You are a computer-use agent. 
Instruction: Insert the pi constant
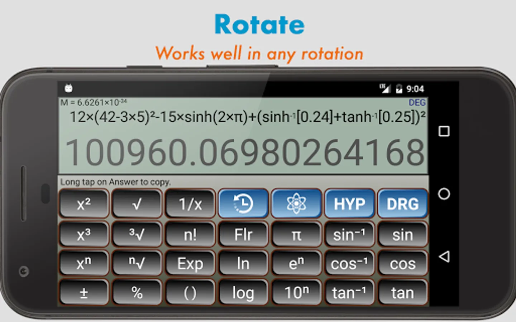point(296,234)
